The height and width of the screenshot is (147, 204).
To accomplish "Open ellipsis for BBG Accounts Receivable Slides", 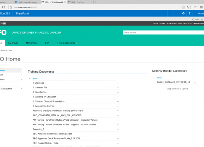I will pyautogui.click(x=118, y=134).
